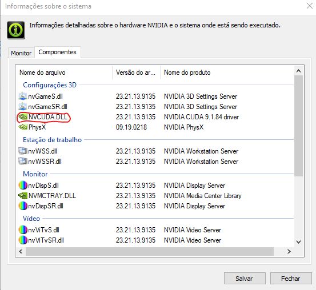Screen dimensions: 316x290
Task: Click version 23.21.13.9135 in the NVMCTRAY.DLL row
Action: point(135,196)
